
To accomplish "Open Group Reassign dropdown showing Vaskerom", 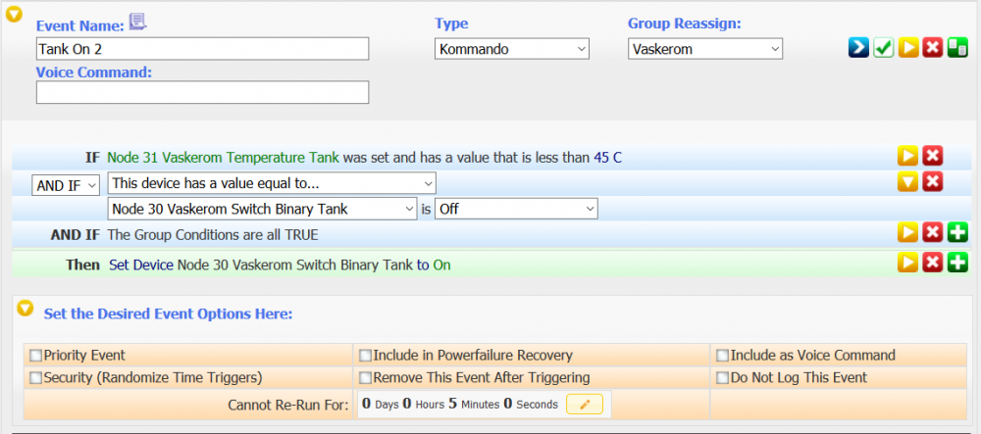I will (704, 49).
